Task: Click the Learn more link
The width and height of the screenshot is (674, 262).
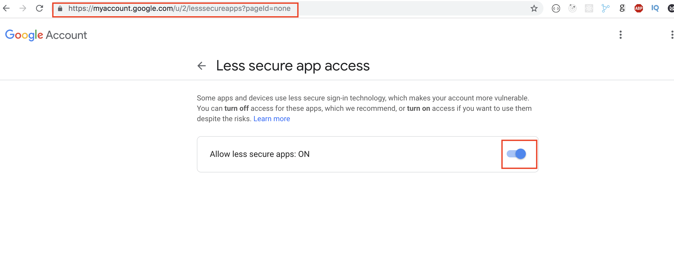Action: (271, 119)
